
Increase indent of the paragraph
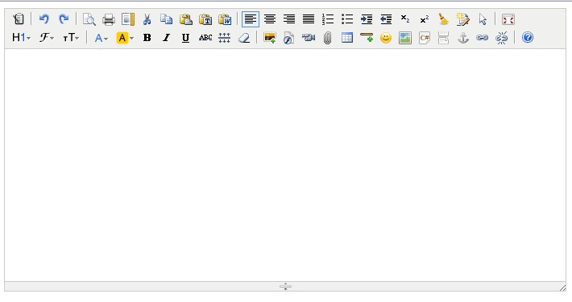[367, 19]
